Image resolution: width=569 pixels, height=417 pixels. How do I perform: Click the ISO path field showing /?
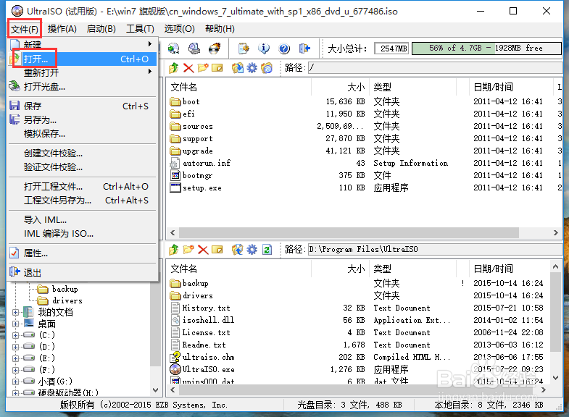pyautogui.click(x=436, y=68)
